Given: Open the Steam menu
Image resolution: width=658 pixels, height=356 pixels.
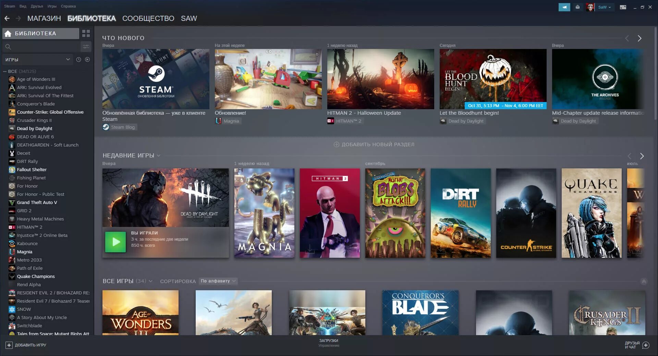Looking at the screenshot, I should point(10,6).
